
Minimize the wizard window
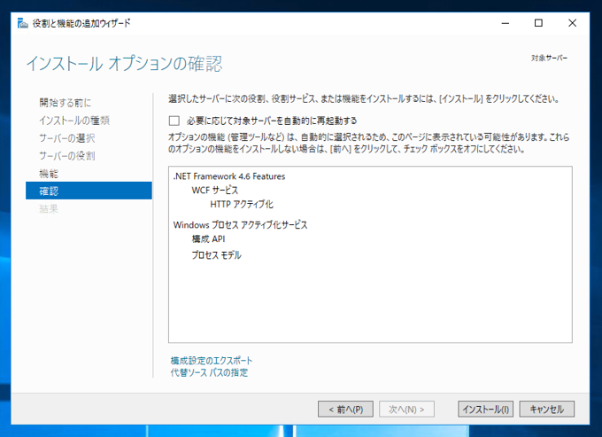[506, 23]
